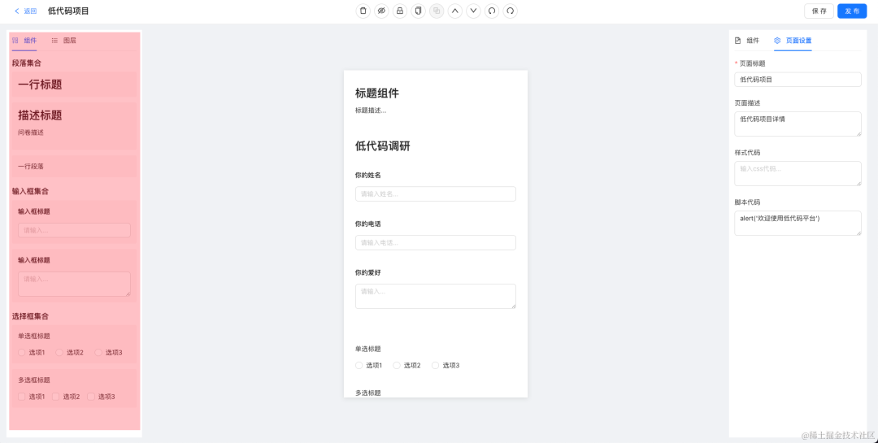Click the 返回 link

30,11
